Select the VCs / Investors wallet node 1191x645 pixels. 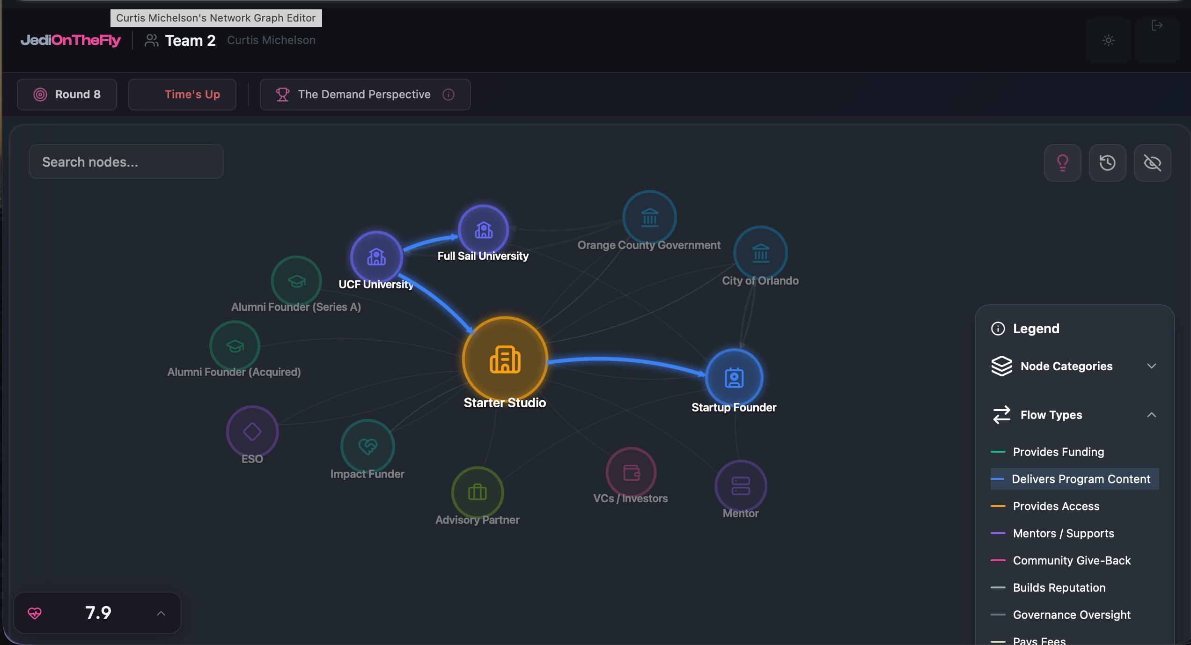(x=631, y=473)
